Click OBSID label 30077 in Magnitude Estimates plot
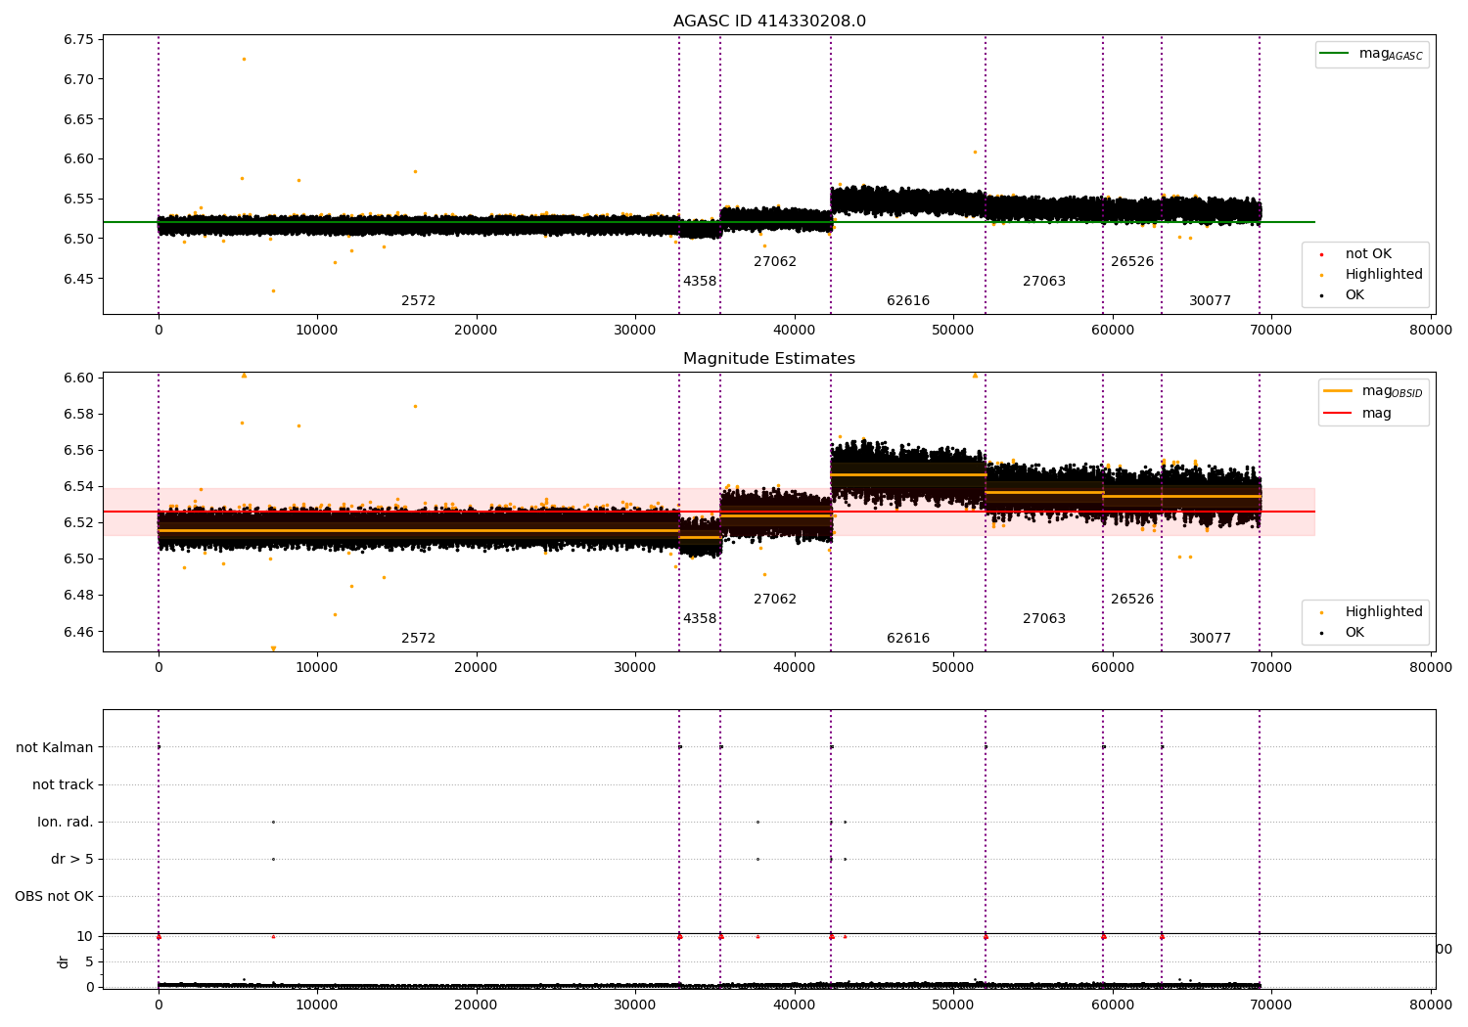Viewport: 1468px width, 1027px height. coord(1211,639)
